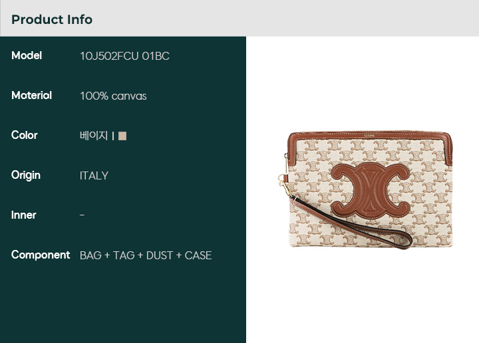This screenshot has width=479, height=343.
Task: Open the clutch bag product image
Action: click(365, 189)
